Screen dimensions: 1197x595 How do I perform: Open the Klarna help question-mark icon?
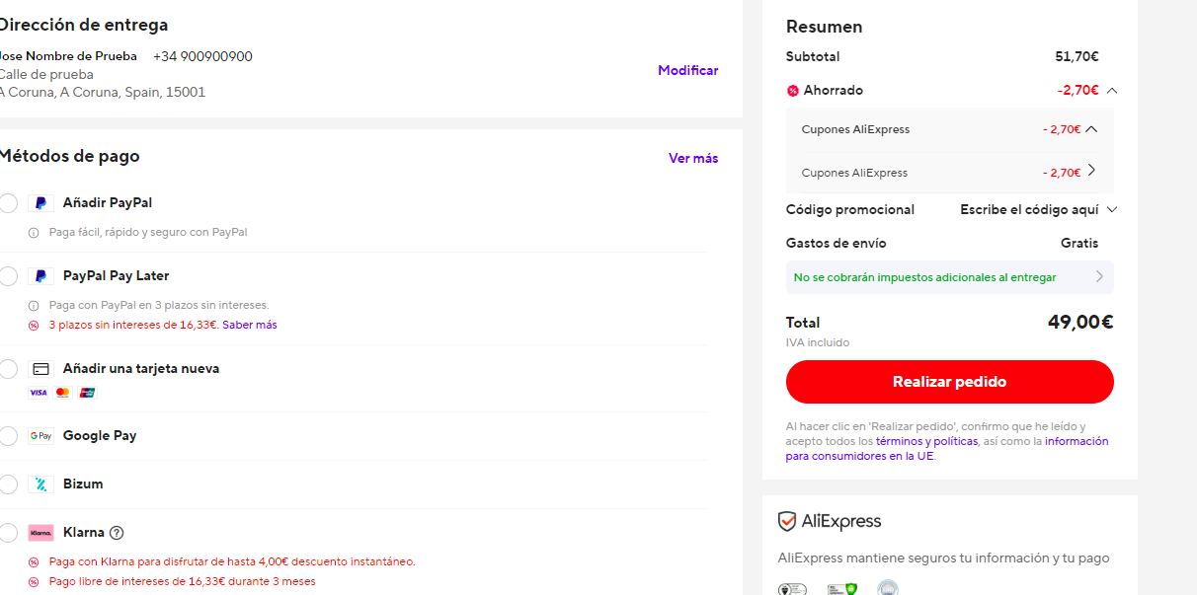tap(117, 533)
